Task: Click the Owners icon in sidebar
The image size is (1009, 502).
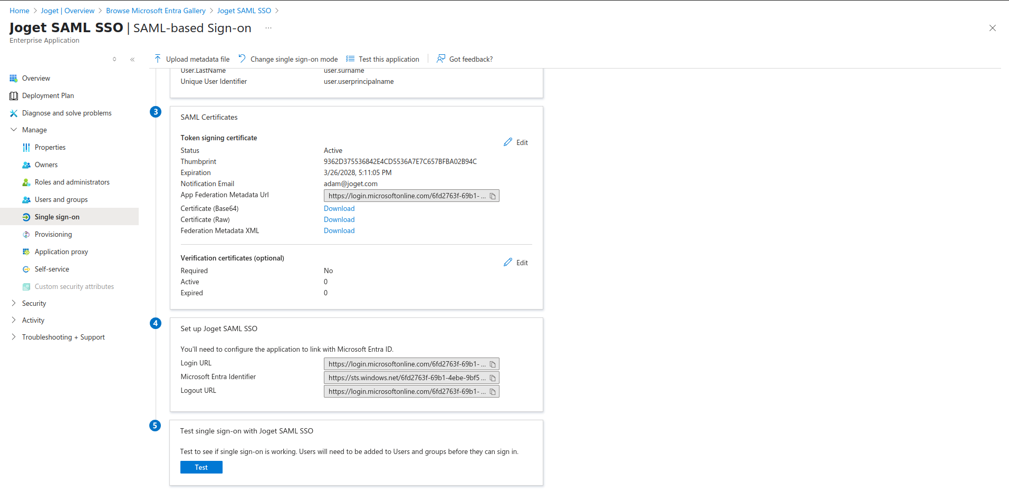Action: (26, 165)
